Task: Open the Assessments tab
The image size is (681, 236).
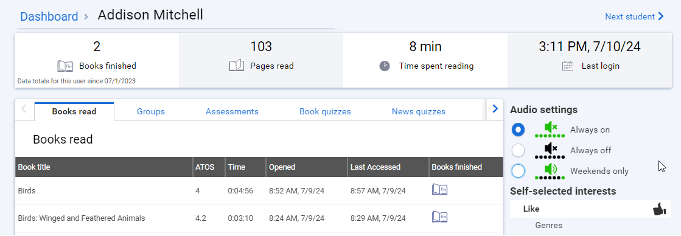Action: pyautogui.click(x=232, y=111)
